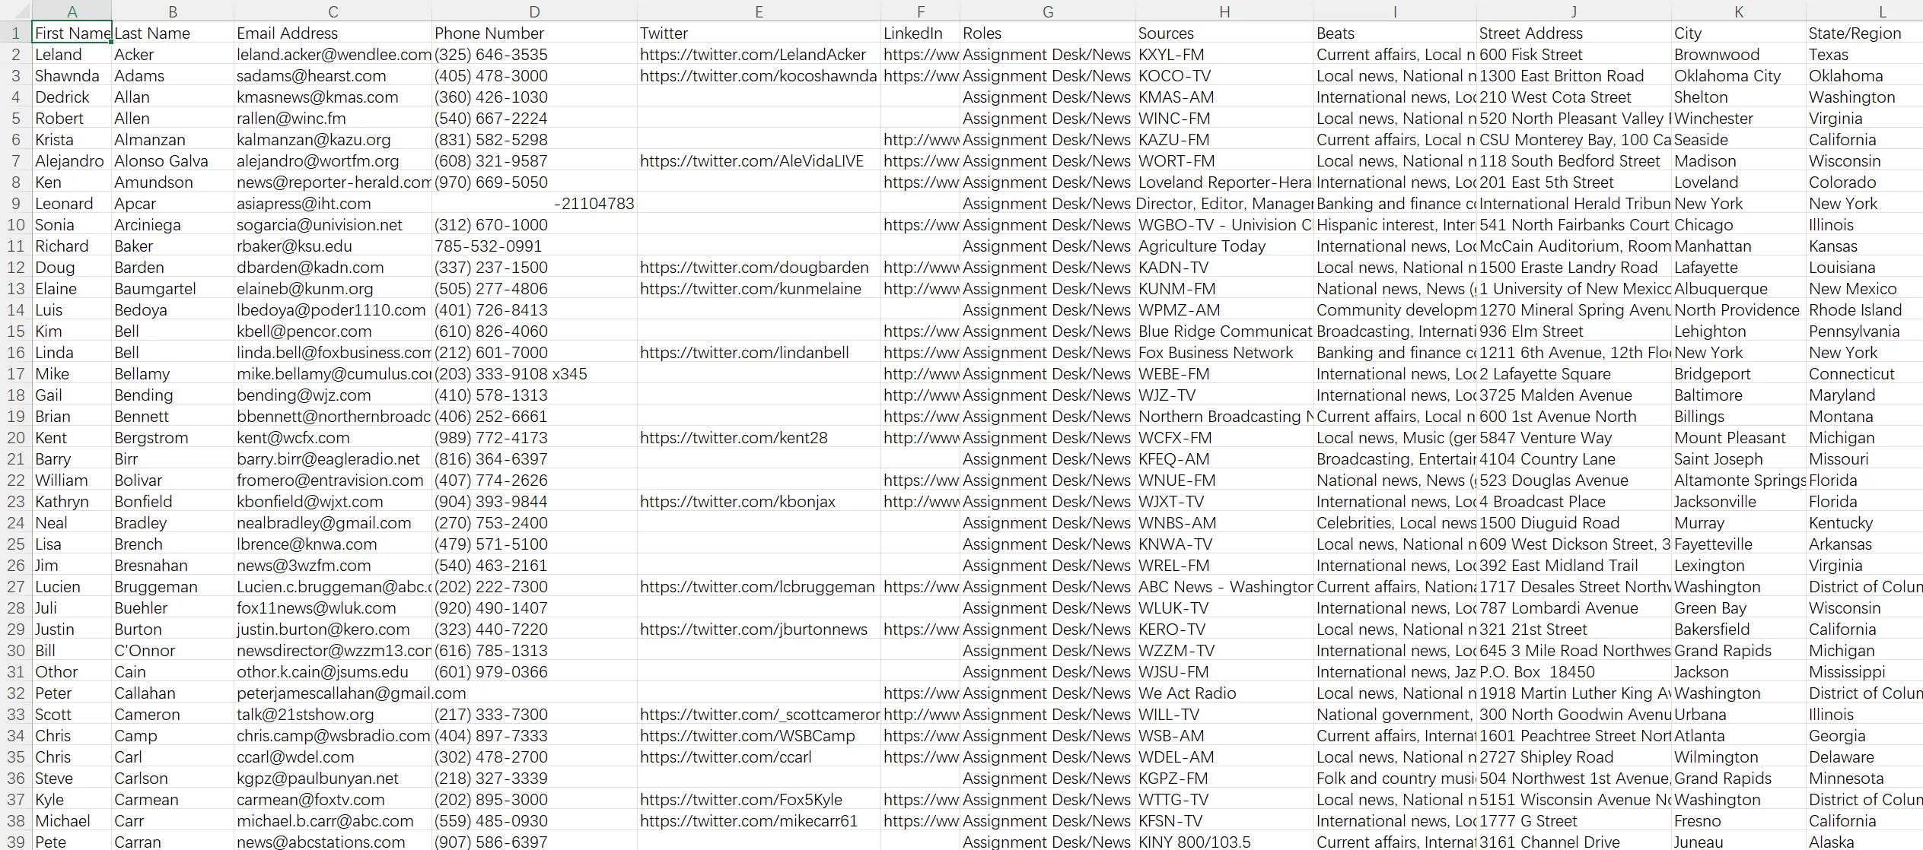The image size is (1923, 850).
Task: Select the source cell KNWA-TV
Action: (1224, 544)
